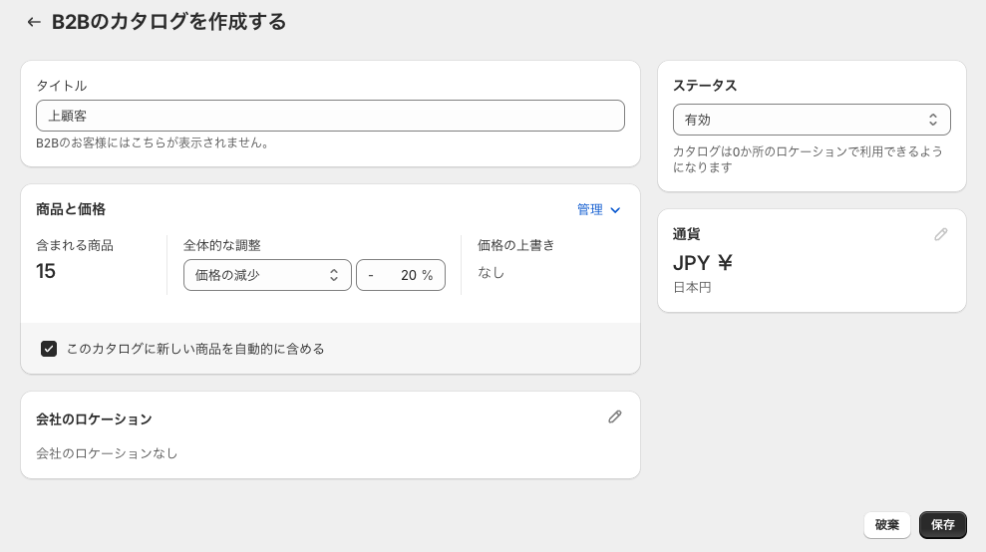Click the up-down arrows in 価格の減少 selector

coord(334,275)
